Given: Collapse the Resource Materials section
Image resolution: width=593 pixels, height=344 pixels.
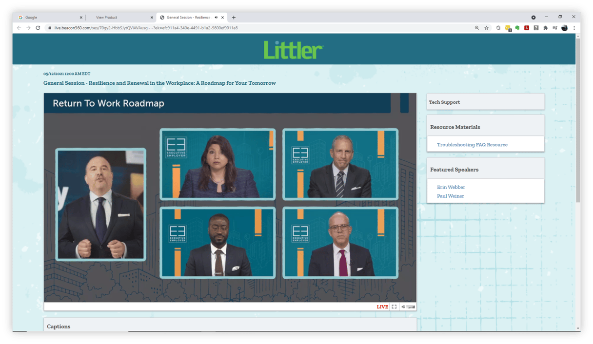Looking at the screenshot, I should 485,127.
